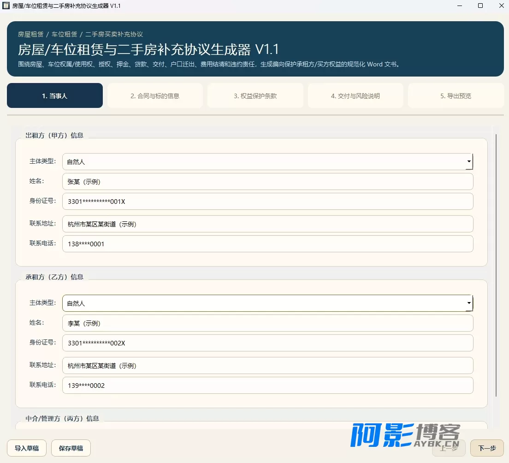Image resolution: width=509 pixels, height=463 pixels.
Task: Switch to 2. 合同与标的信息 tab
Action: tap(155, 96)
